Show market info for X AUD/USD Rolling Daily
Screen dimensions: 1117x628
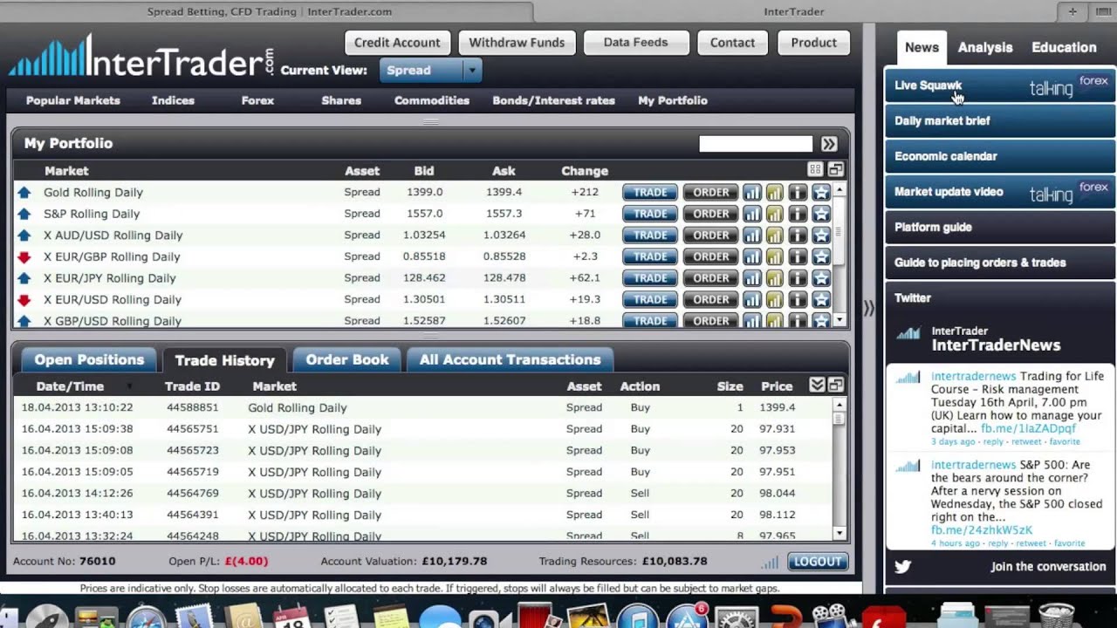pos(798,235)
